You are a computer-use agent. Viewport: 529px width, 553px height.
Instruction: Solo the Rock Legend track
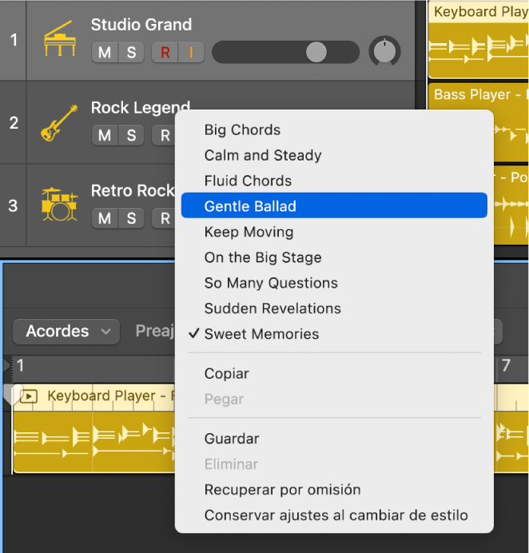click(x=131, y=135)
